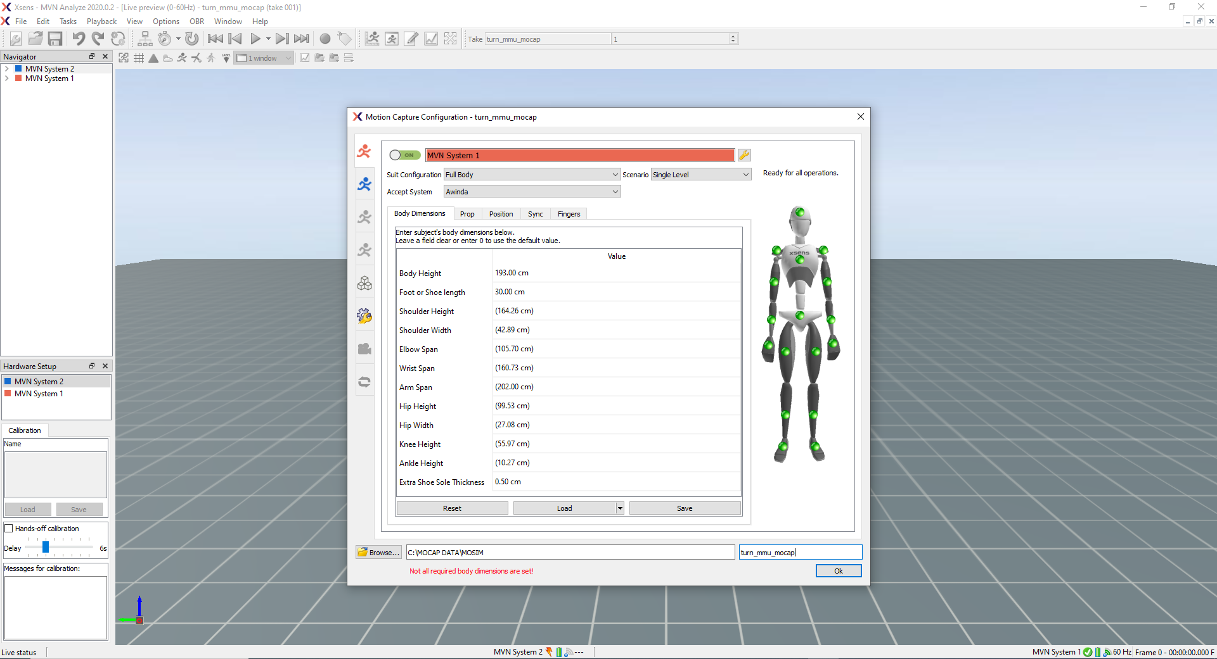The image size is (1217, 659).
Task: Switch to the Position tab
Action: 501,214
